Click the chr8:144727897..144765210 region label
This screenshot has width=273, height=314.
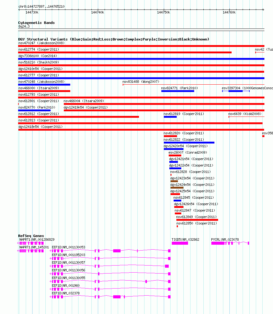41,6
